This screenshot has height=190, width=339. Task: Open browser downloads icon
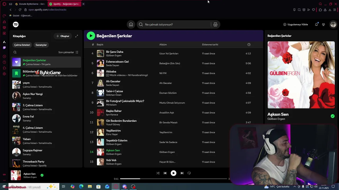coord(330,10)
